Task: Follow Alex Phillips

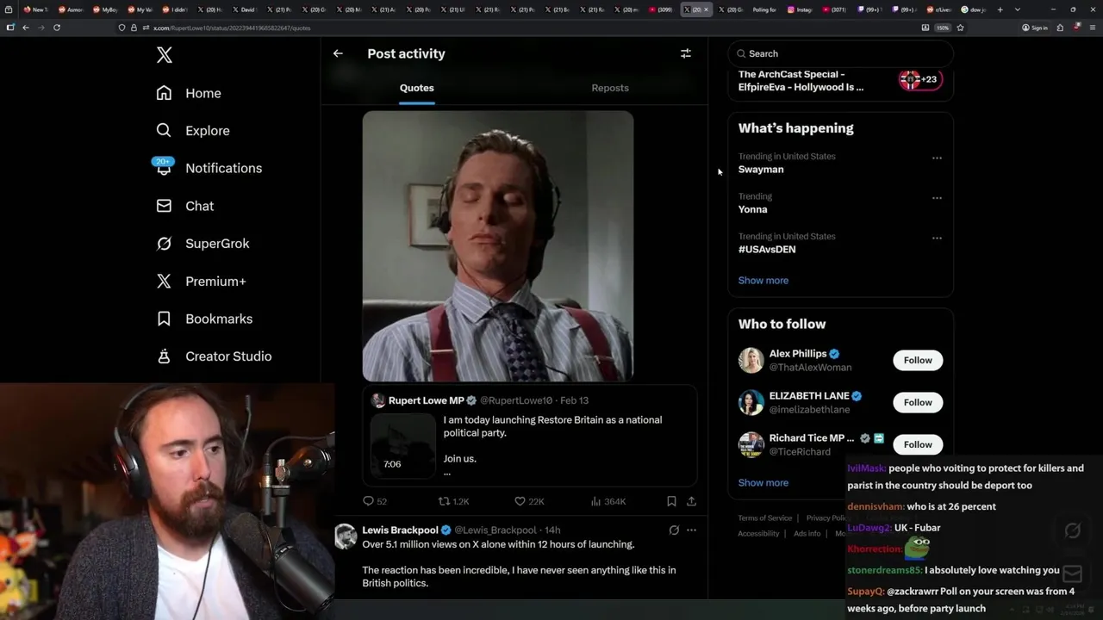Action: point(918,360)
